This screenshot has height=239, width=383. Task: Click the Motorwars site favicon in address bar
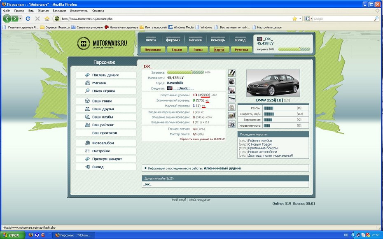[57, 19]
